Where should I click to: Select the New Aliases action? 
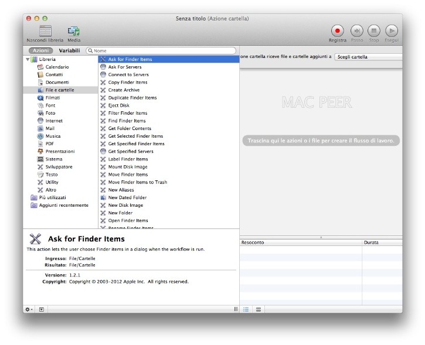(169, 190)
